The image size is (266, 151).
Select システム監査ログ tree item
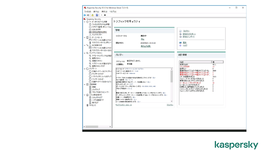[x=98, y=100]
